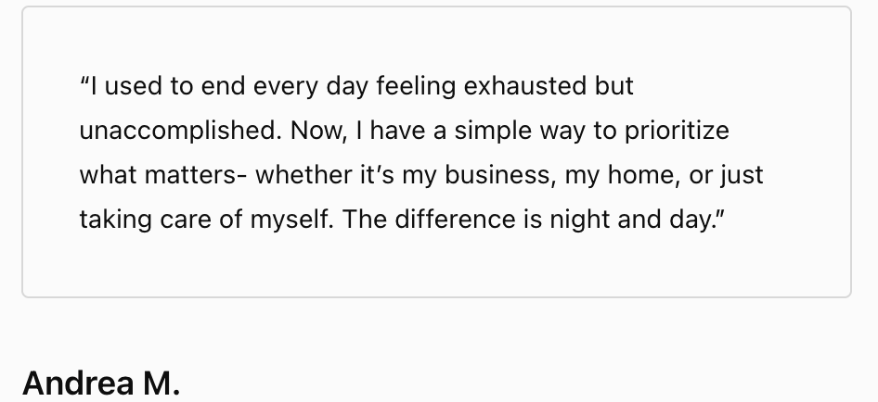Click the phrase "night and day"
Image resolution: width=878 pixels, height=402 pixels.
pos(629,220)
